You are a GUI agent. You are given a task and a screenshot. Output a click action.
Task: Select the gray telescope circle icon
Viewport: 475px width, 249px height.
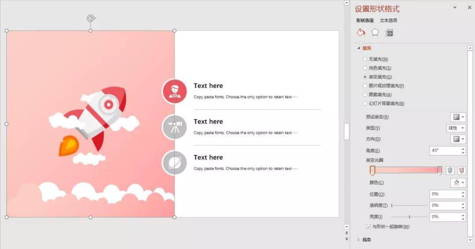coord(175,127)
